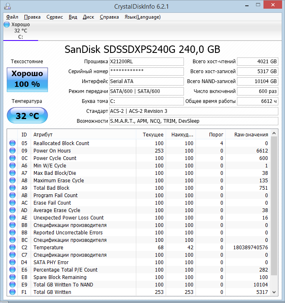Click the status orb beside Power On Hours
Image resolution: width=285 pixels, height=303 pixels.
pyautogui.click(x=12, y=151)
